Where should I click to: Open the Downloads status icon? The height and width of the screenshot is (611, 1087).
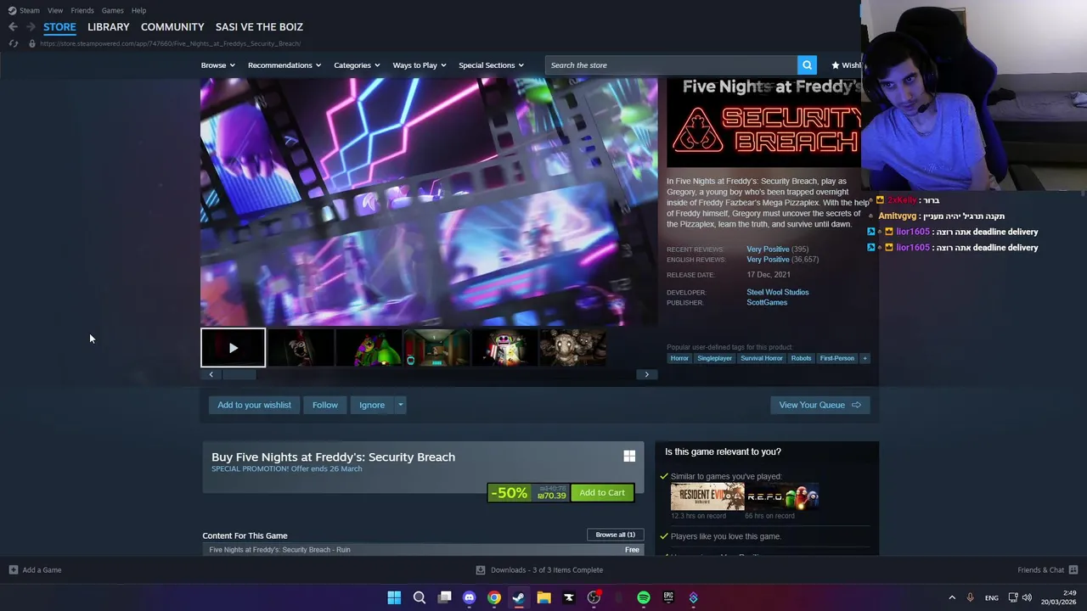[x=480, y=570]
